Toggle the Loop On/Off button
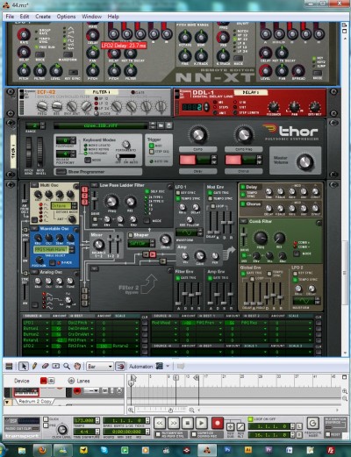The image size is (351, 457). (x=250, y=419)
